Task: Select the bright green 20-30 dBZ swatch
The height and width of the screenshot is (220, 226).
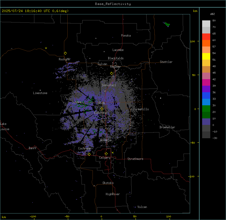Action: (206, 109)
